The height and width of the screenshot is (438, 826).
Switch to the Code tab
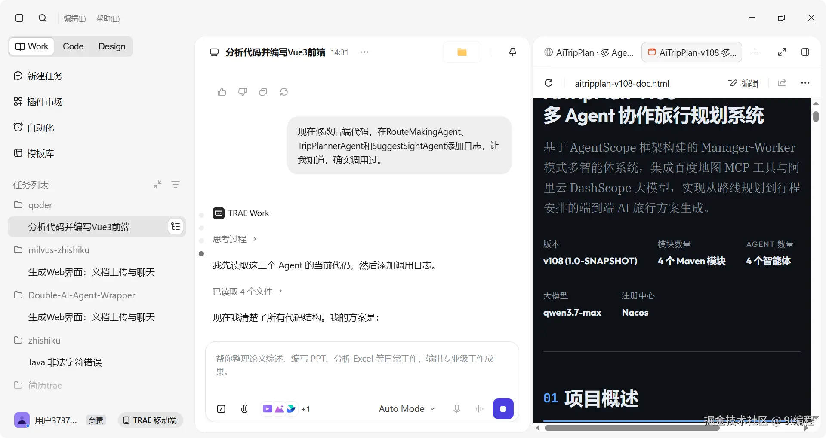(x=73, y=46)
